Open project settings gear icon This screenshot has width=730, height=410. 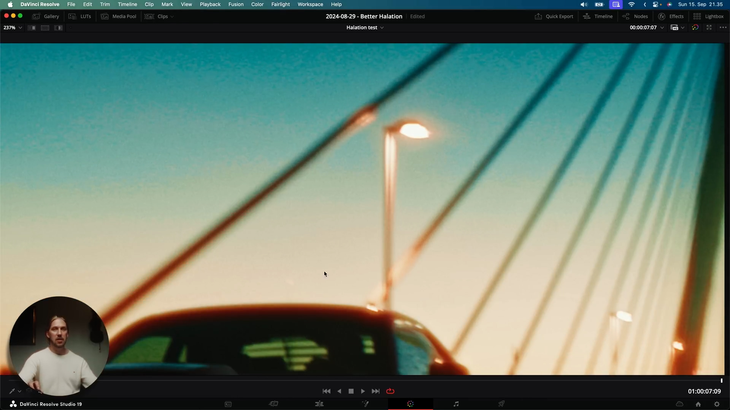pyautogui.click(x=717, y=404)
